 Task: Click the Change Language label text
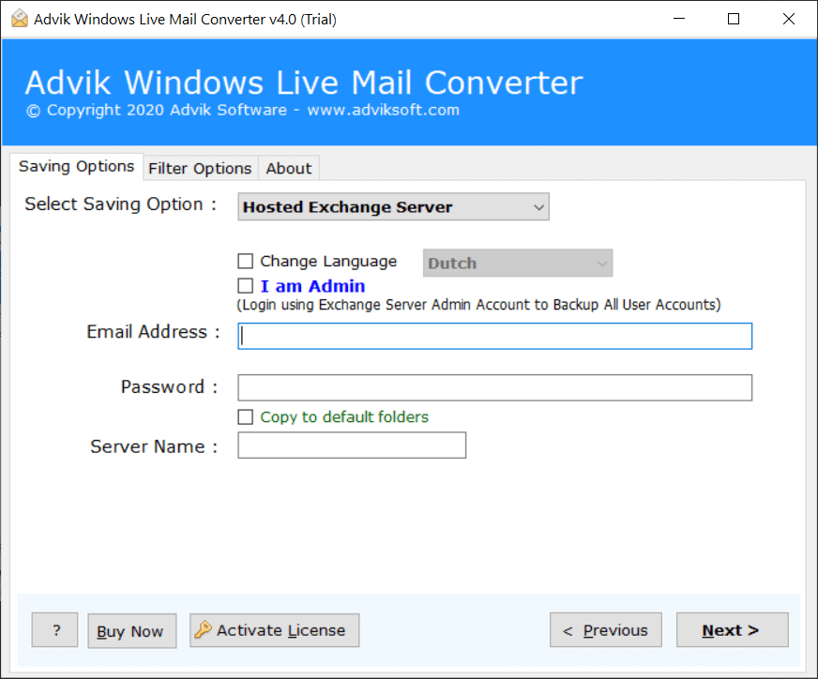tap(328, 261)
